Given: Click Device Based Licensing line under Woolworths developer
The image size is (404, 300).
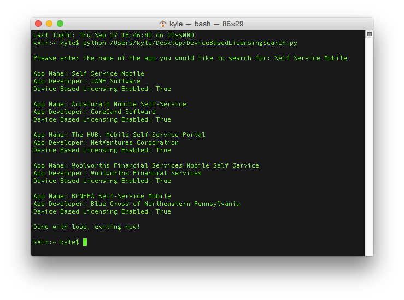Looking at the screenshot, I should tap(102, 181).
